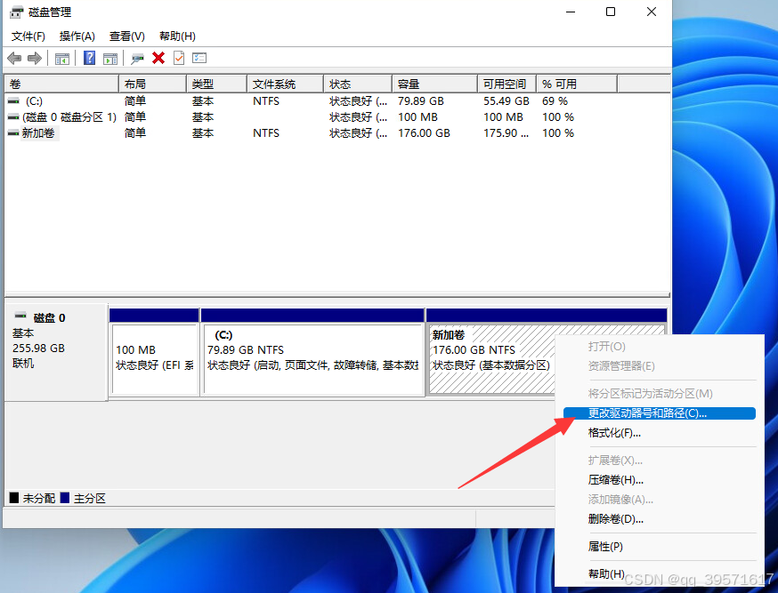Select the (C:) volume row in list
The width and height of the screenshot is (778, 593).
337,101
